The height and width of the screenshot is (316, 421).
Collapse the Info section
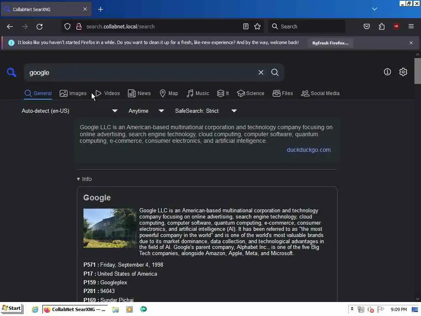tap(84, 179)
